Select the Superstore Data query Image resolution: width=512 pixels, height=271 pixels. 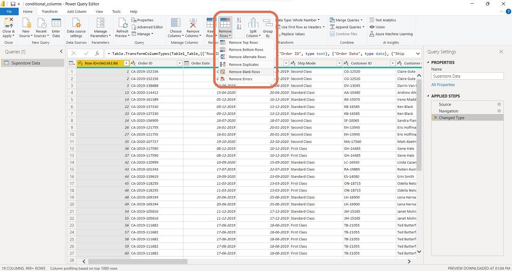[32, 63]
